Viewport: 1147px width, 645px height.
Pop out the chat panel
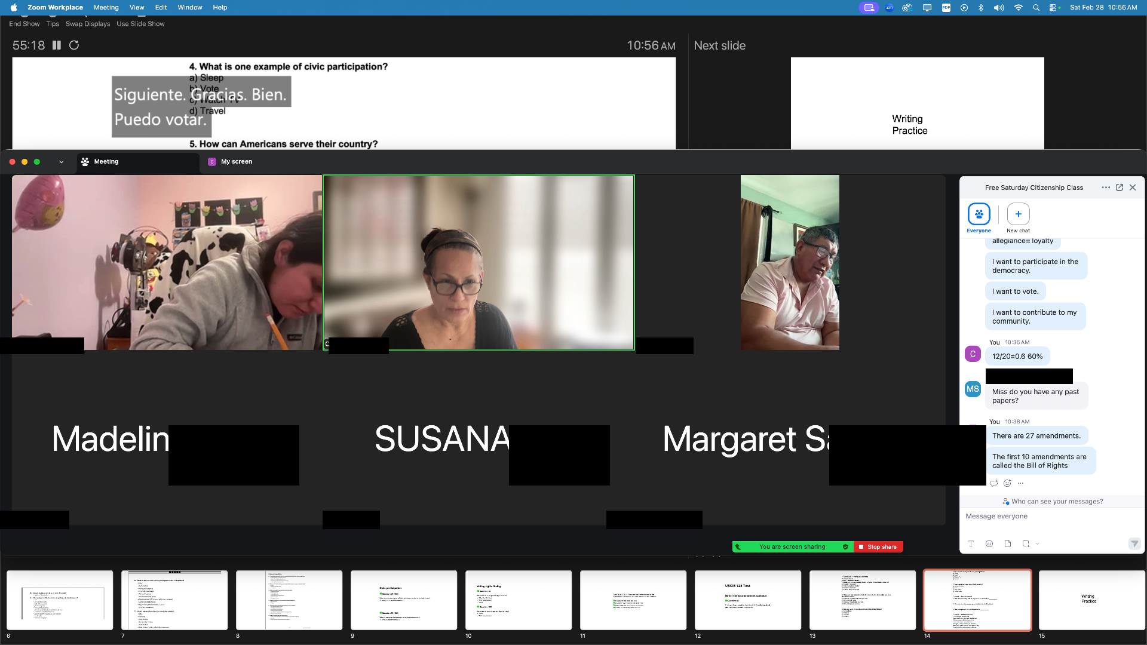(1120, 188)
